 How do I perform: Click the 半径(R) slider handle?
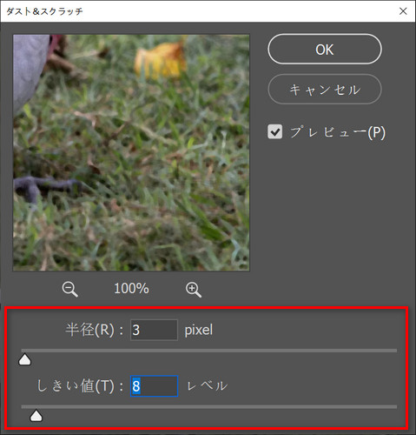[x=24, y=359]
